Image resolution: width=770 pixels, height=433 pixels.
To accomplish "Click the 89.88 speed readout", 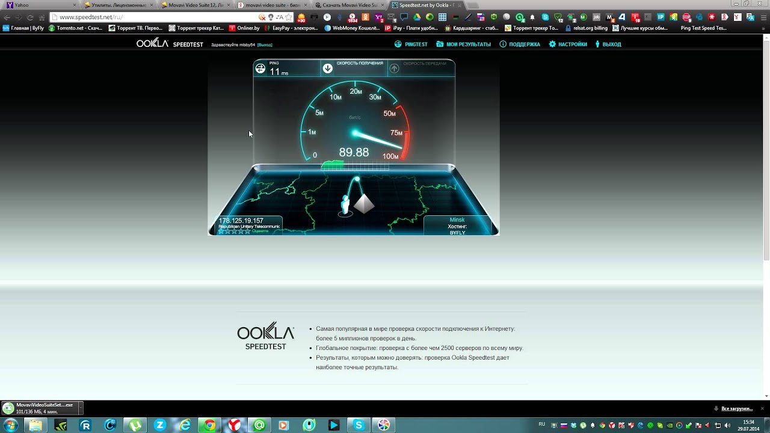I will (x=354, y=152).
